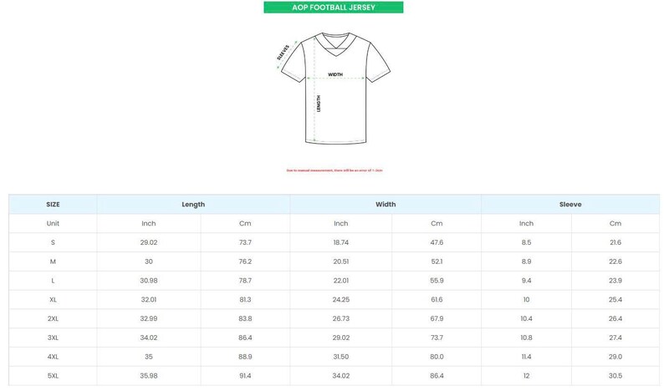This screenshot has width=664, height=391.
Task: Select the 2XL size row label
Action: point(53,318)
